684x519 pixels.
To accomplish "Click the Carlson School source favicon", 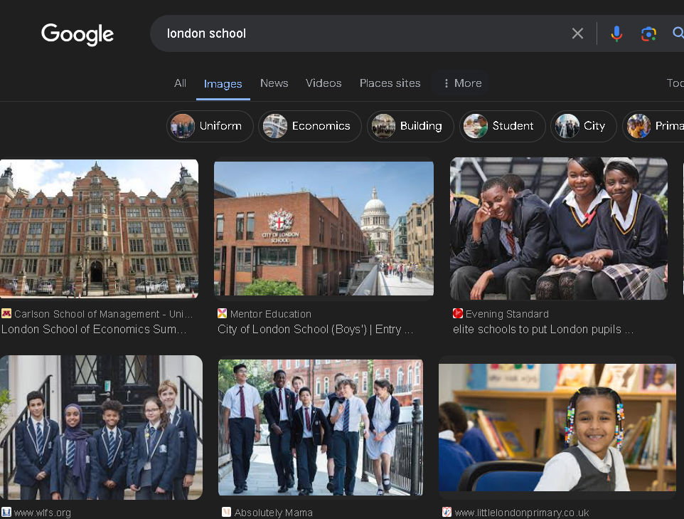I will point(6,314).
